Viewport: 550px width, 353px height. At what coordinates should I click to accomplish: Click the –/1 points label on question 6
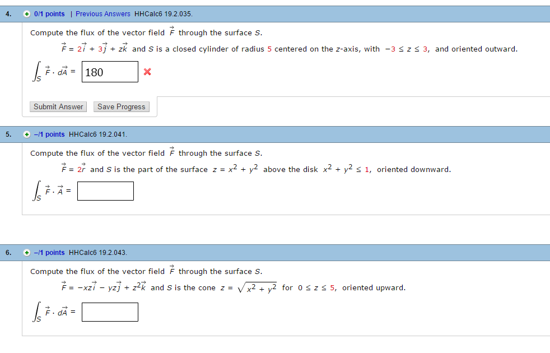click(49, 253)
